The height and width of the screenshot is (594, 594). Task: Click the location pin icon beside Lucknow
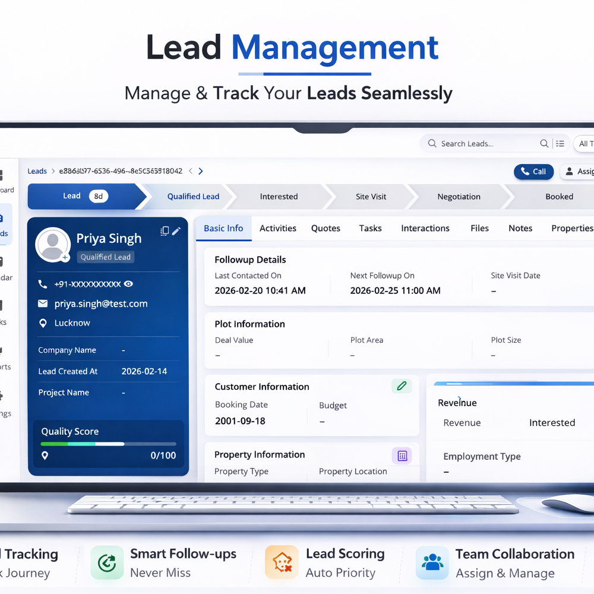coord(43,323)
